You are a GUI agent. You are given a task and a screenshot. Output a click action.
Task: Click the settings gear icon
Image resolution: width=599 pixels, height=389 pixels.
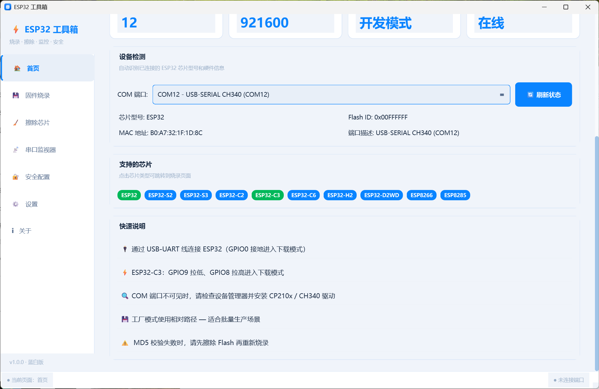coord(16,204)
